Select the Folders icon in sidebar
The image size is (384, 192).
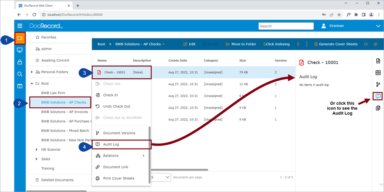tap(20, 38)
